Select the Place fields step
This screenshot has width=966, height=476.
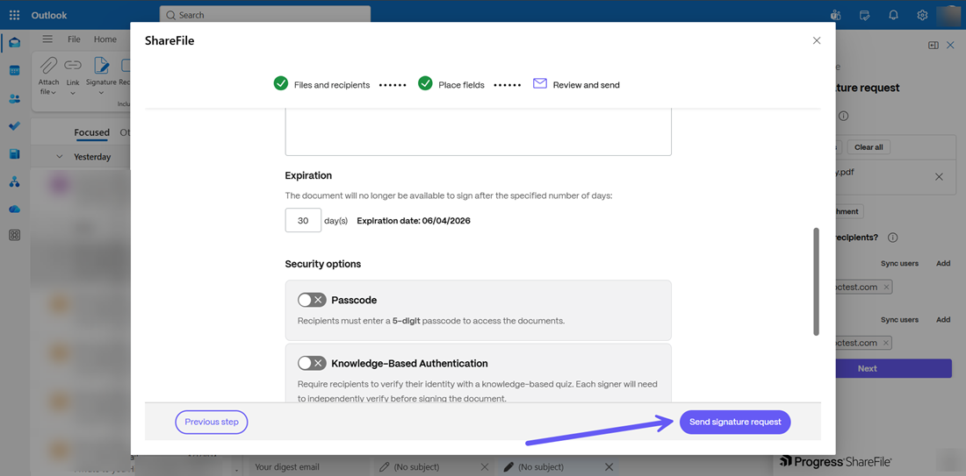pos(451,84)
